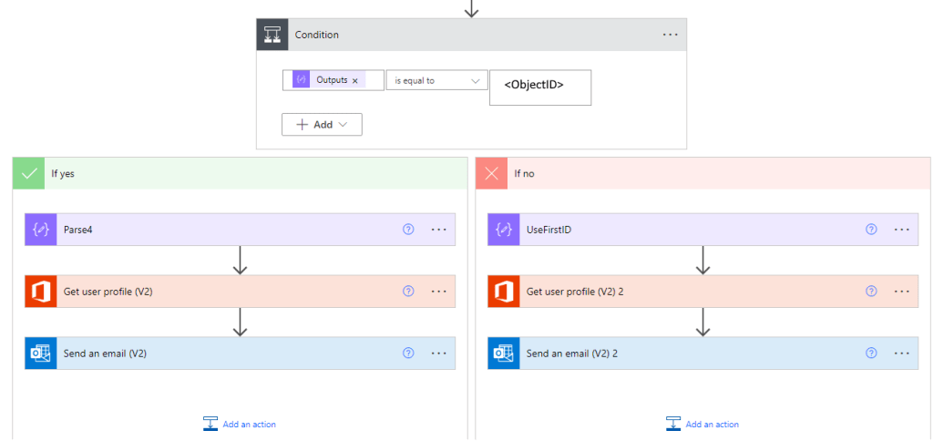
Task: Expand the Add dropdown in Condition
Action: coord(322,125)
